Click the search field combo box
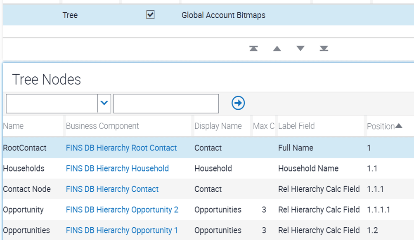Image resolution: width=414 pixels, height=240 pixels. point(52,103)
